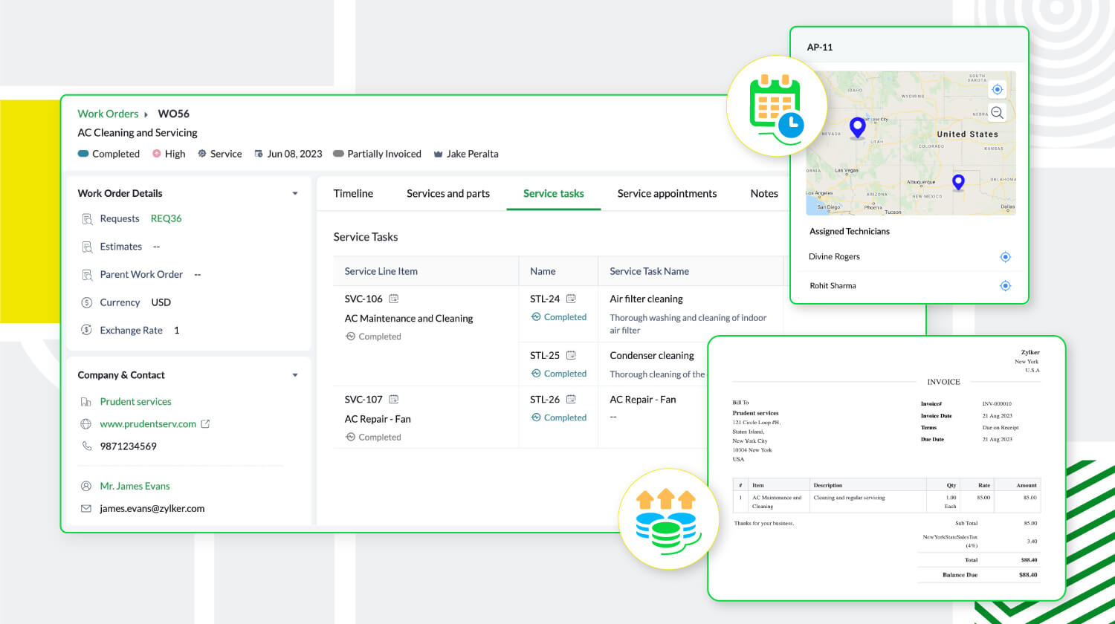Collapse the Company & Contact section
The height and width of the screenshot is (624, 1115).
click(294, 375)
